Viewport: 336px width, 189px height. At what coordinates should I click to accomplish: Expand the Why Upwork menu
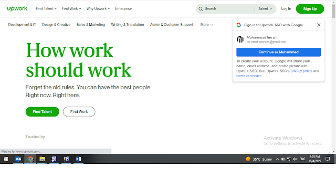[x=98, y=8]
